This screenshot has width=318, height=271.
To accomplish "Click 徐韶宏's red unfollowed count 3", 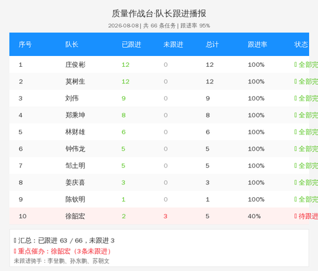I will coord(165,216).
